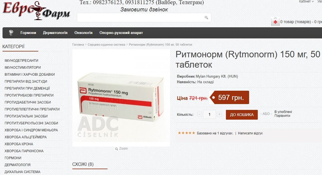Viewport: 322px width, 175px height.
Task: Open the first-aid kit cart icon
Action: tap(275, 22)
